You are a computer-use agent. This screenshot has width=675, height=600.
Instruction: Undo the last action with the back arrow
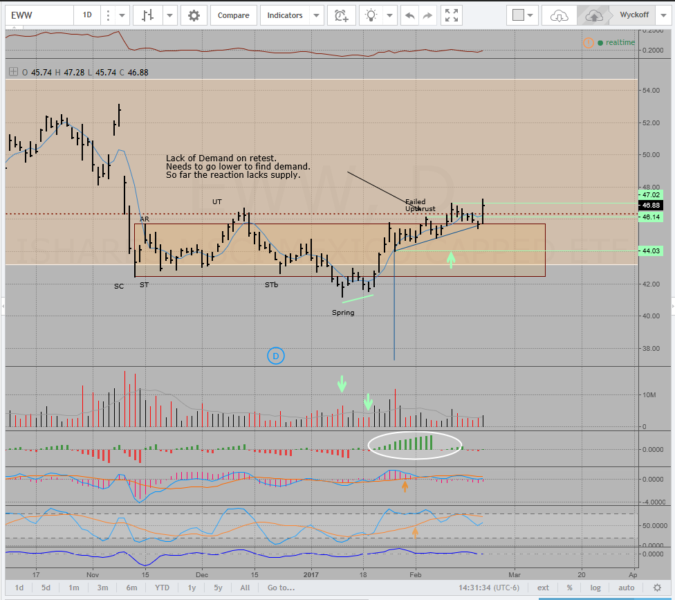tap(409, 15)
